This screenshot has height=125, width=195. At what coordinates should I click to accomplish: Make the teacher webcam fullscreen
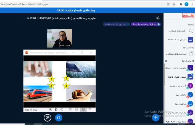49,31
